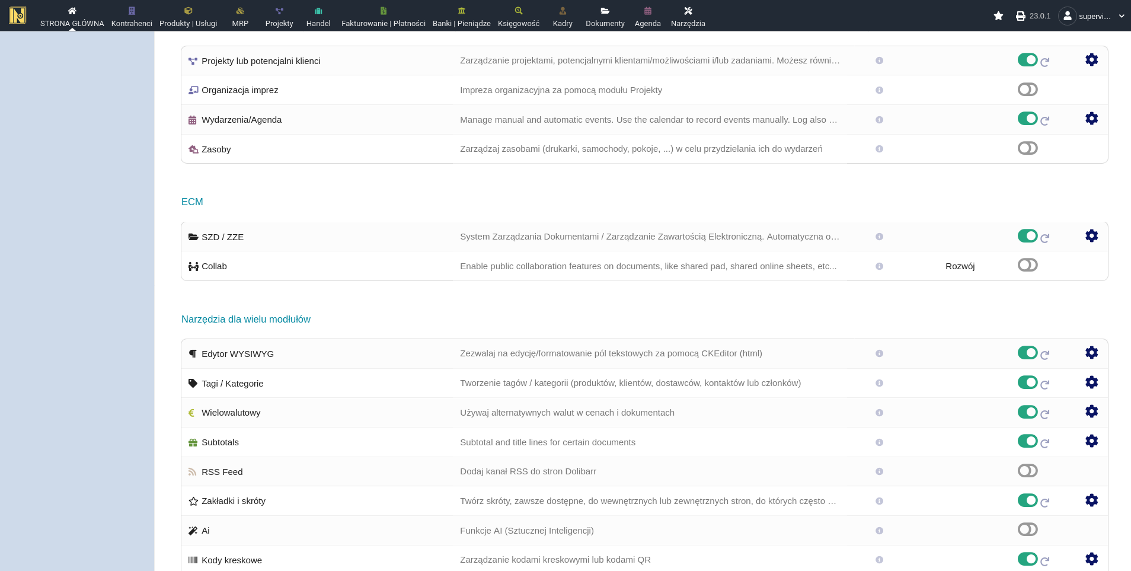Screen dimensions: 1131x571
Task: Click the Projekty lub potencjalni klienci module name
Action: [x=261, y=61]
